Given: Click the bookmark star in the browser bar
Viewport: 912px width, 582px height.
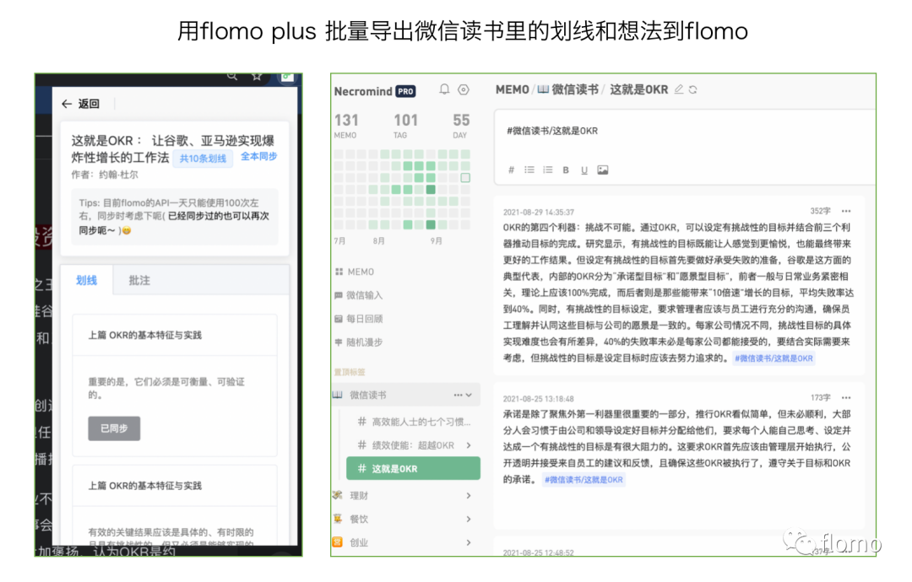Looking at the screenshot, I should click(257, 77).
